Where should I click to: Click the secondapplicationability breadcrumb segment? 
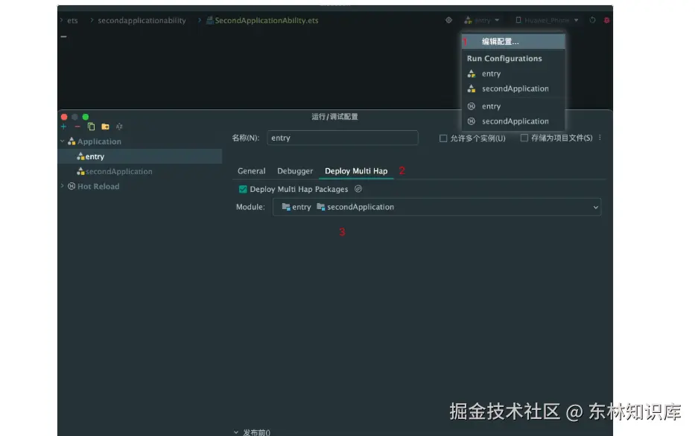[x=142, y=21]
